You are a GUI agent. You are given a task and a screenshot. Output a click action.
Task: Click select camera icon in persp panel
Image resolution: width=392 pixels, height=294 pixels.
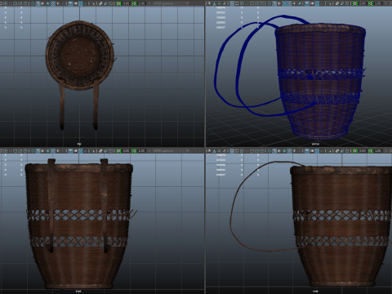(210, 3)
